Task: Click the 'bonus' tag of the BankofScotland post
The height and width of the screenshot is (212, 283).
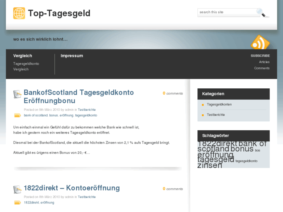Action: [54, 115]
